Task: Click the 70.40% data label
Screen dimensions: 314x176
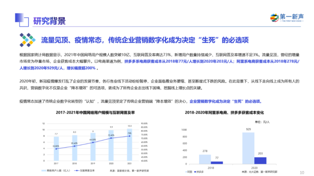Action: pos(111,135)
